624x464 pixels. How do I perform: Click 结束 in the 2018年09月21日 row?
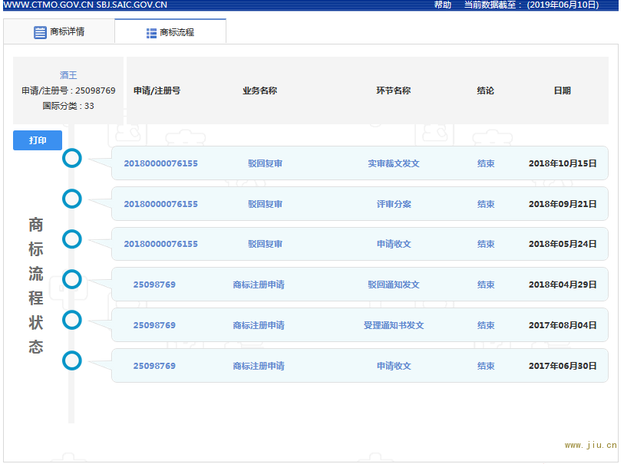[x=486, y=204]
